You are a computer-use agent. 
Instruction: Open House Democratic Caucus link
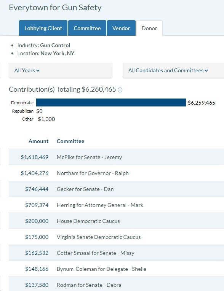pyautogui.click(x=88, y=221)
